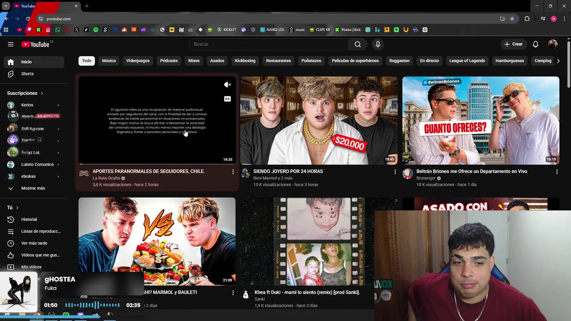Open Ver más tarde in sidebar
The height and width of the screenshot is (321, 571).
pos(34,243)
